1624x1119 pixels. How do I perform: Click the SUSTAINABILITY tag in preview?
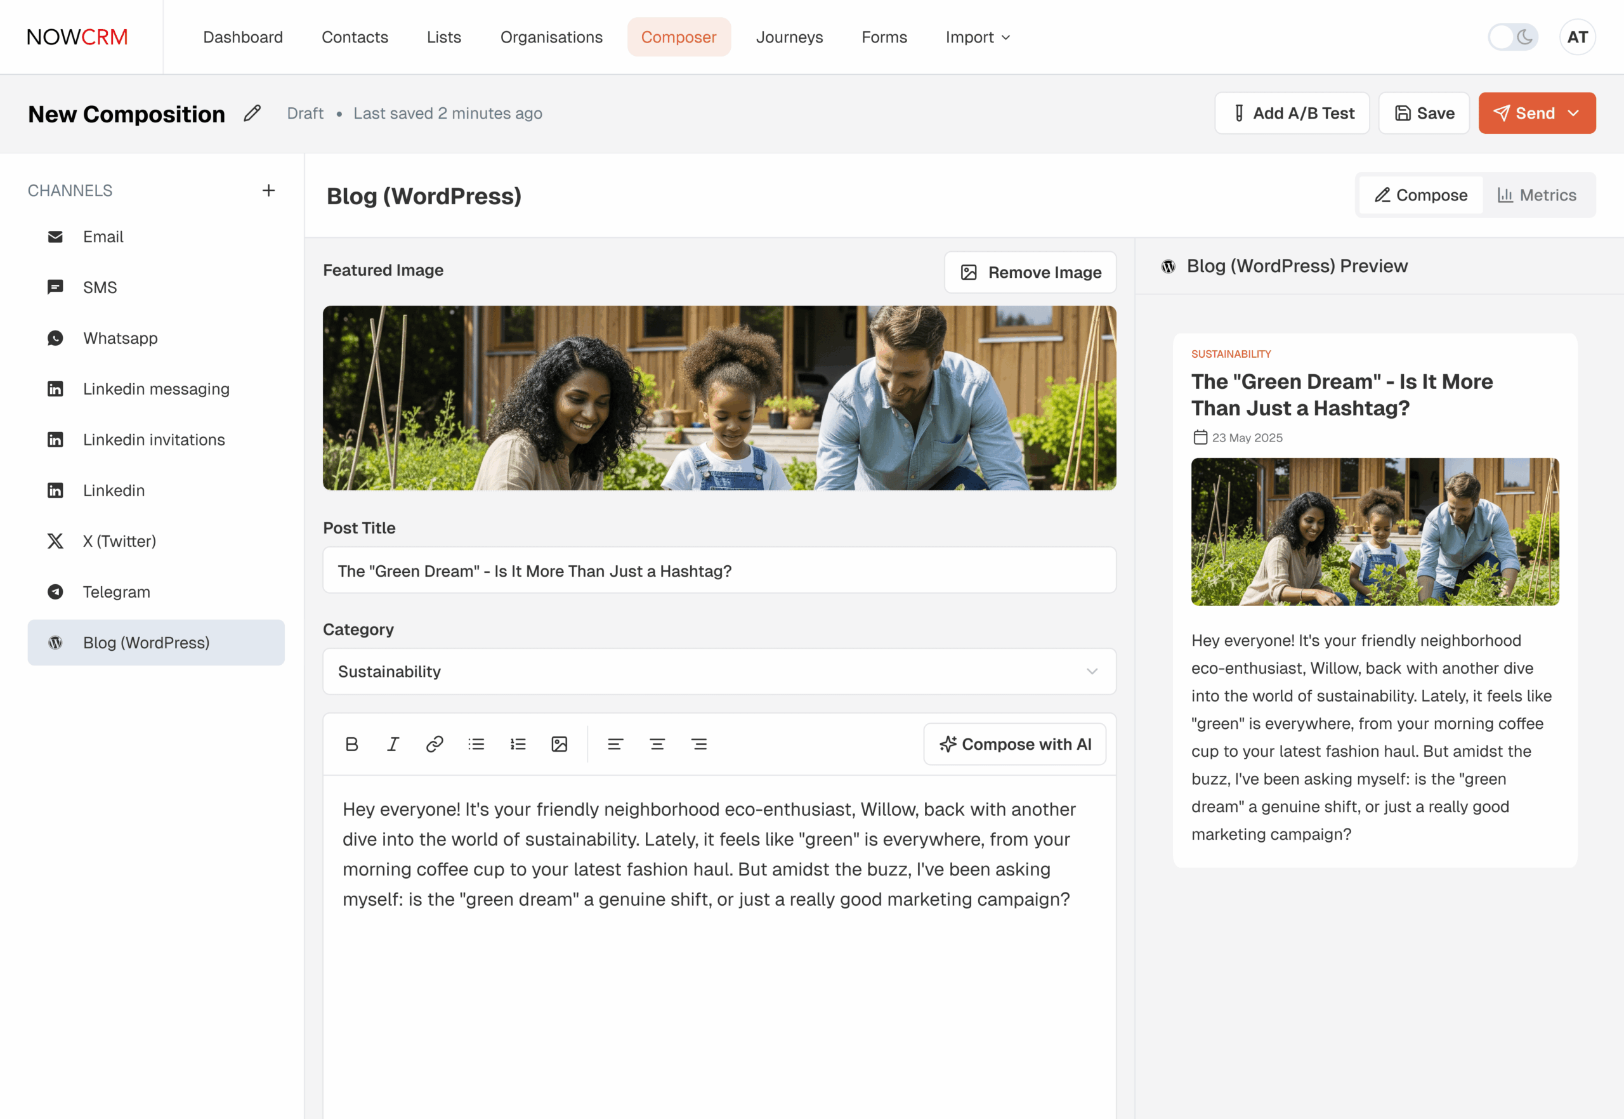coord(1231,354)
